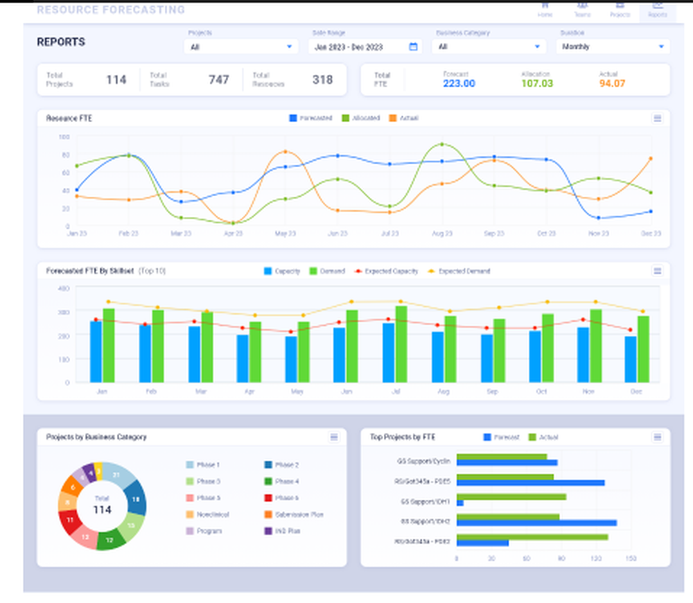Click the green Actual bar for GS Support/IDH1
The width and height of the screenshot is (693, 603).
[x=511, y=497]
